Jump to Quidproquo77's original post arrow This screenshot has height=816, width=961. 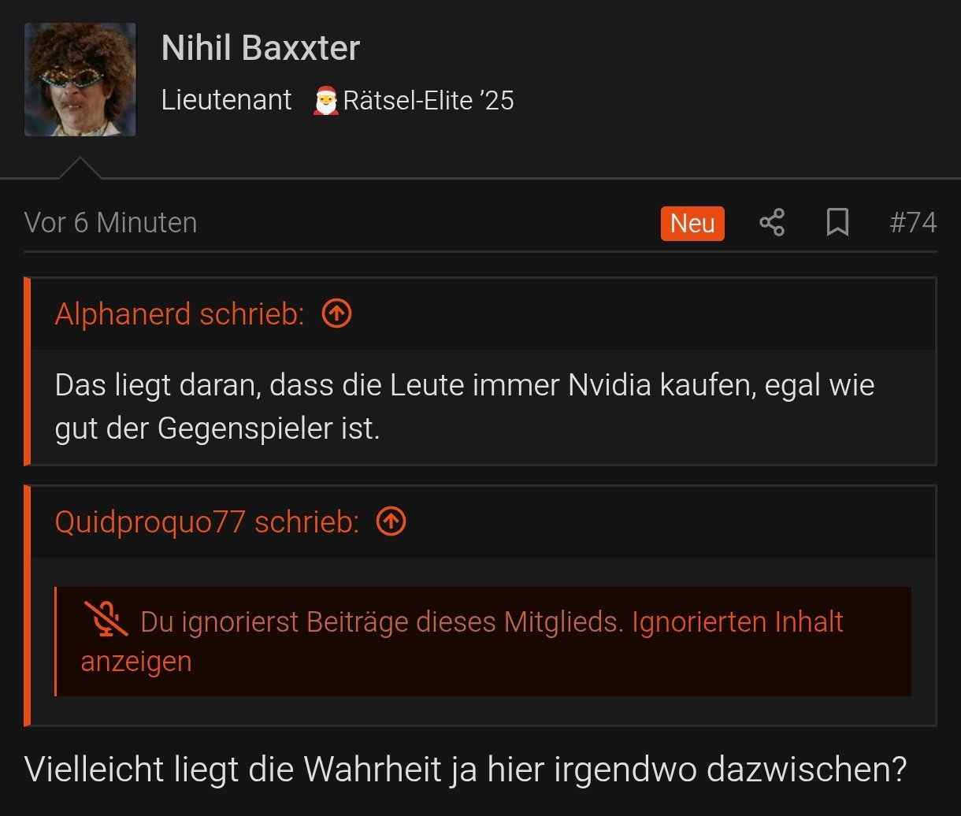(391, 521)
